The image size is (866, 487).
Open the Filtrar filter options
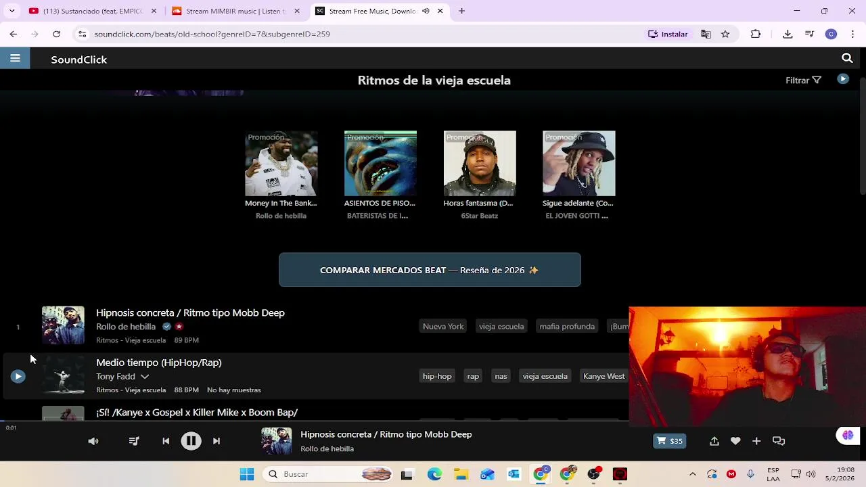[x=803, y=80]
